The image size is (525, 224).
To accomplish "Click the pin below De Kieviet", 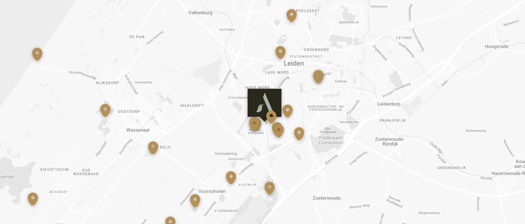I will point(33,199).
